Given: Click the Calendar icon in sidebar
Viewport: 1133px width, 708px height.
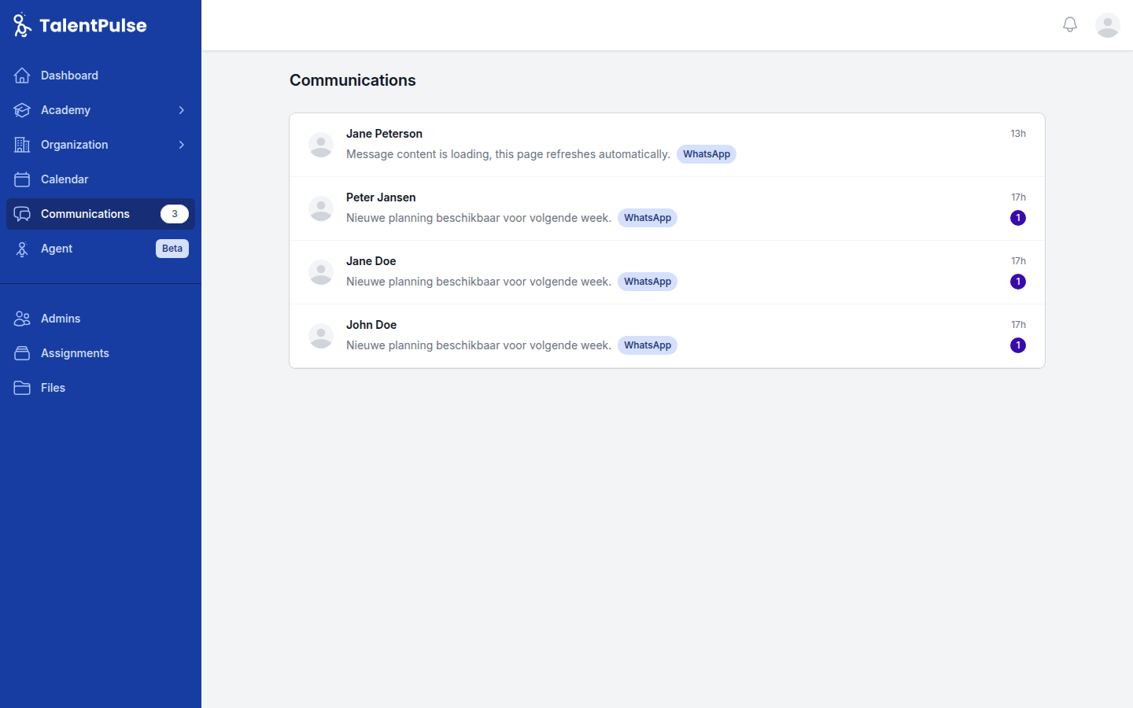Looking at the screenshot, I should coord(22,179).
